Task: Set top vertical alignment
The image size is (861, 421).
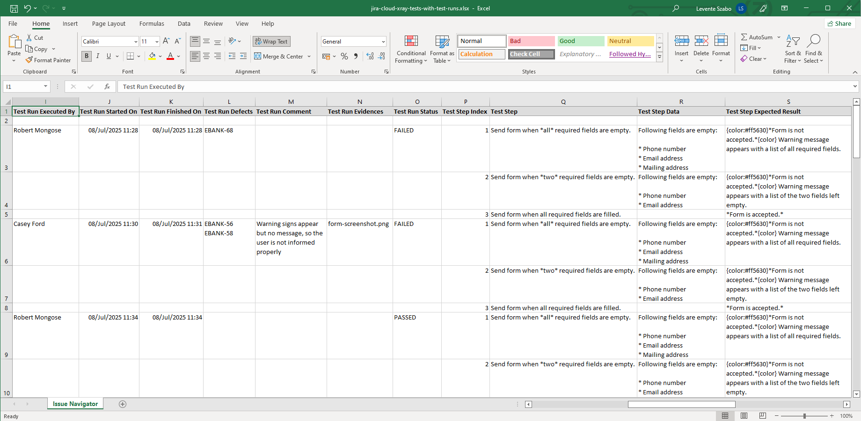Action: [195, 41]
